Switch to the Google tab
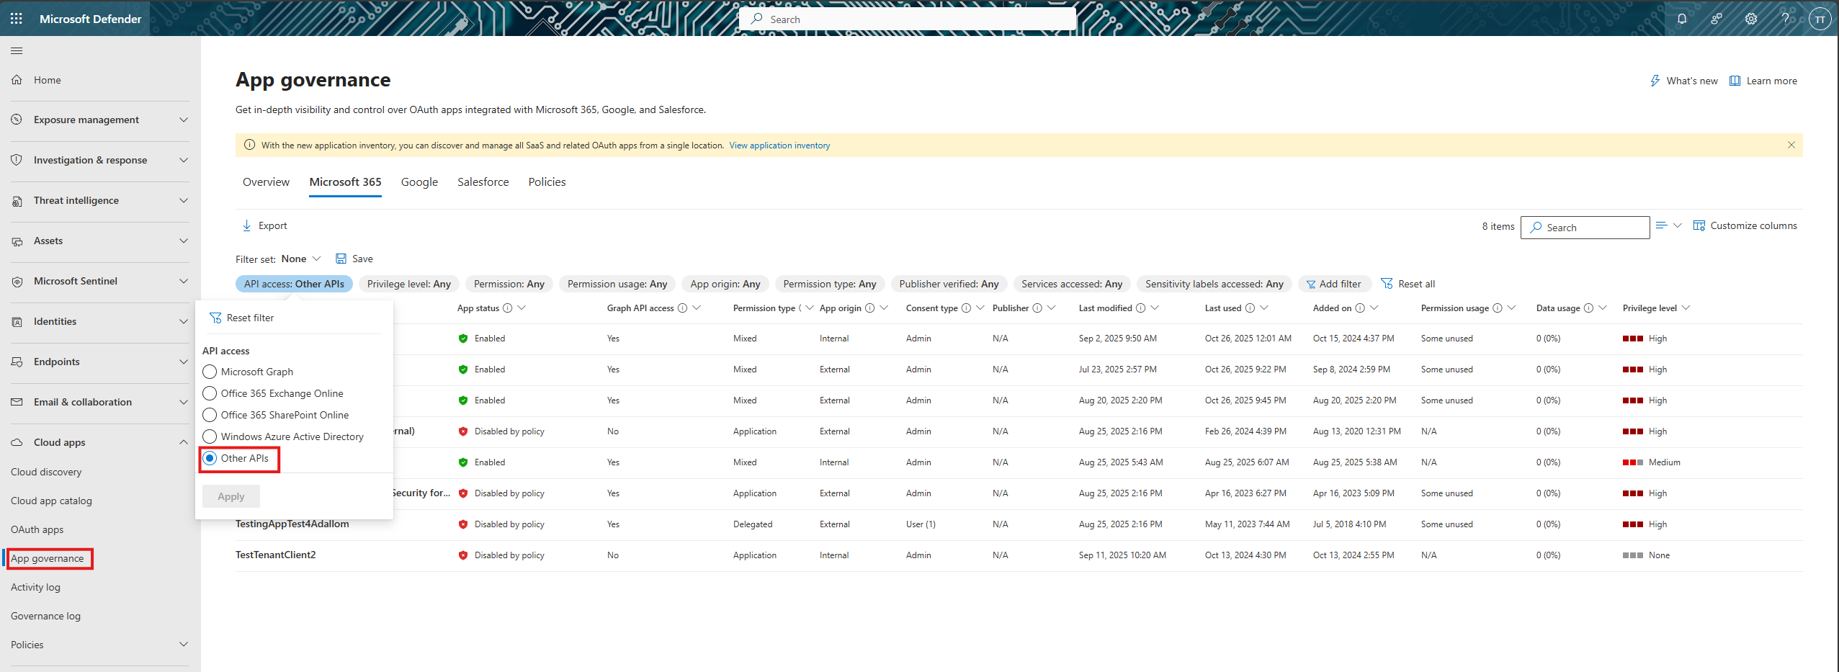The height and width of the screenshot is (672, 1839). tap(419, 182)
